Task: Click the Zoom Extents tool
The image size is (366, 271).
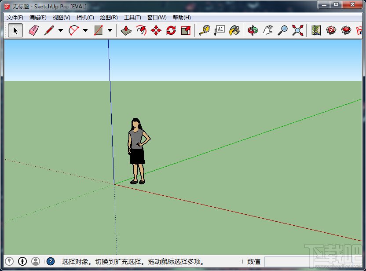Action: point(298,30)
